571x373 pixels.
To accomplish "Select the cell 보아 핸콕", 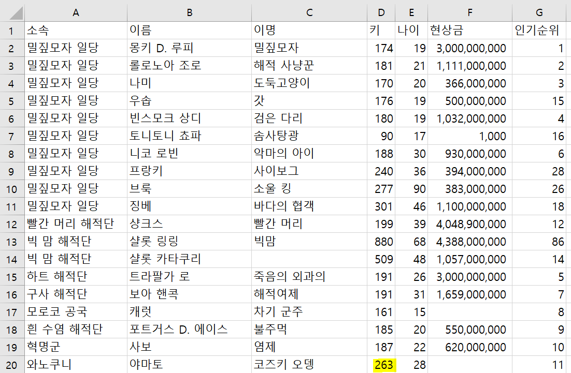I will click(x=189, y=294).
